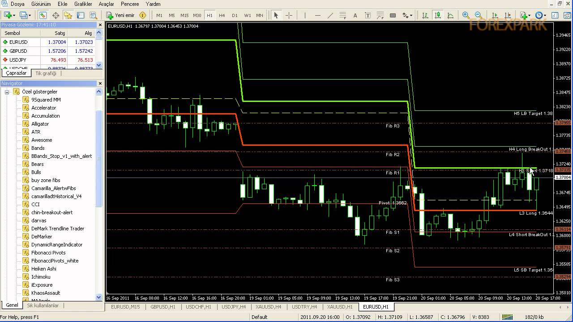The width and height of the screenshot is (573, 322).
Task: Select the vertical line drawing tool
Action: pos(305,15)
